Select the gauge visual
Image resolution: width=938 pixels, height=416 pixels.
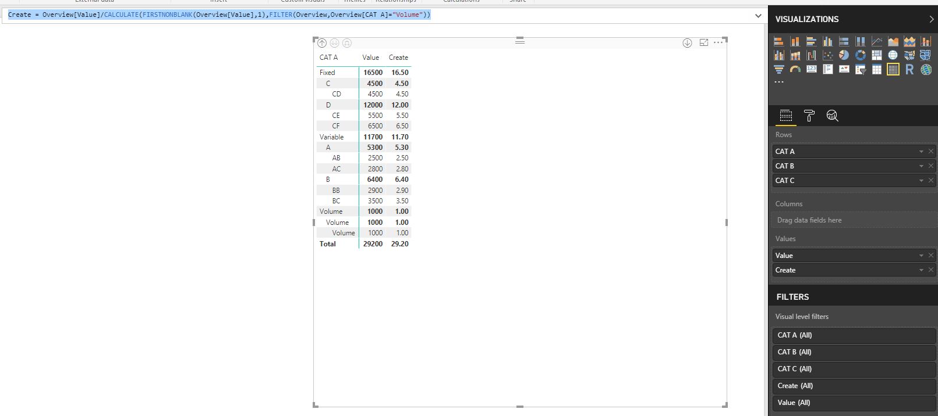(795, 69)
